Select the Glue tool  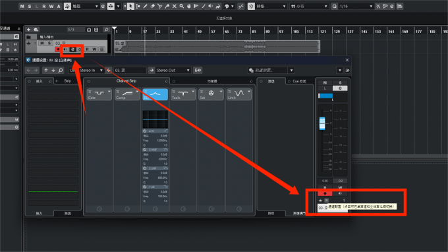[167, 6]
